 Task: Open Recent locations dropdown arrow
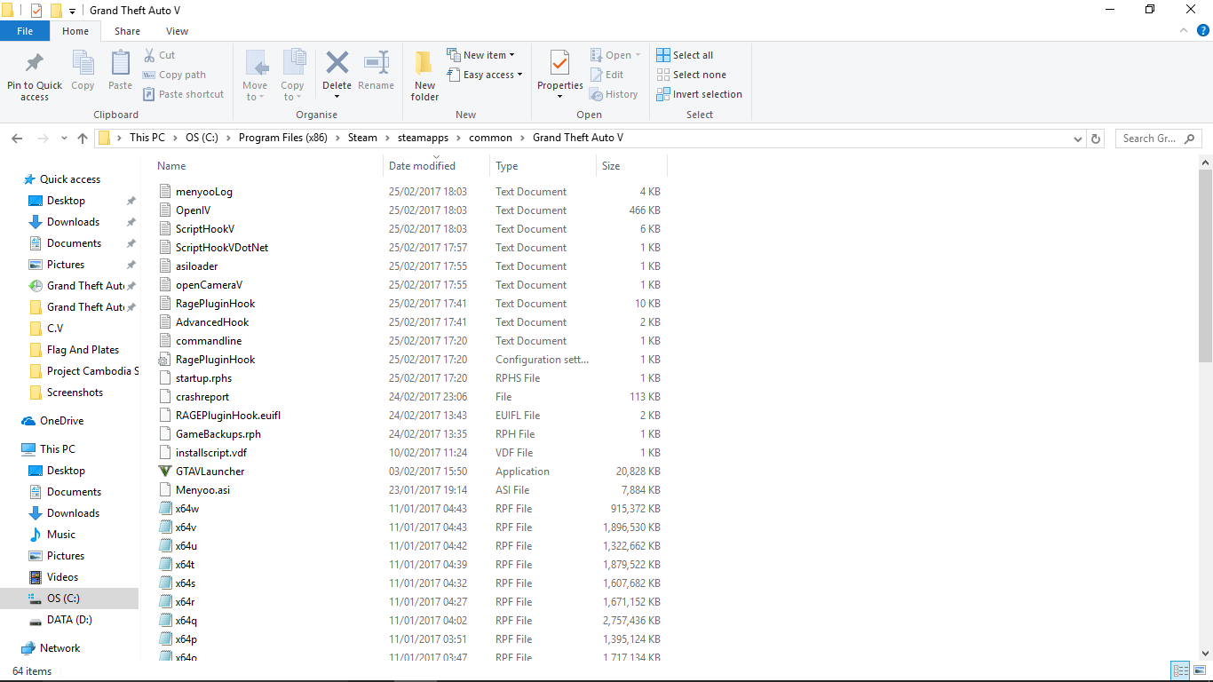tap(64, 139)
